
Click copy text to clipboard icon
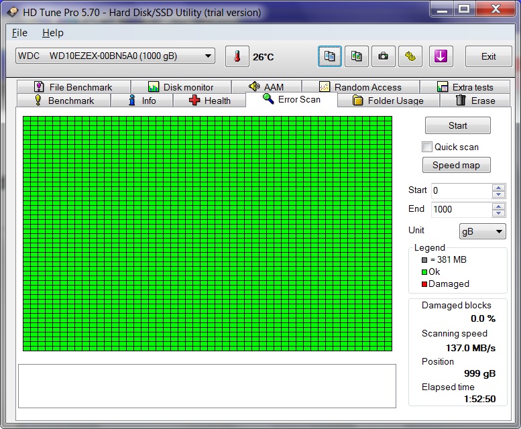point(329,57)
